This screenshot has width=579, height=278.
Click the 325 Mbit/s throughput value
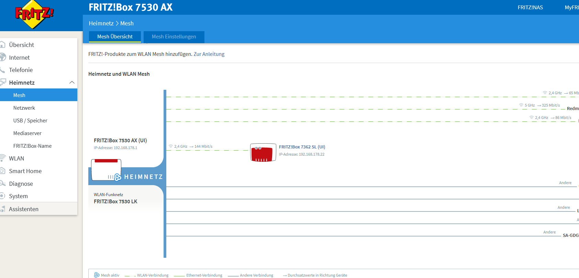coord(551,105)
